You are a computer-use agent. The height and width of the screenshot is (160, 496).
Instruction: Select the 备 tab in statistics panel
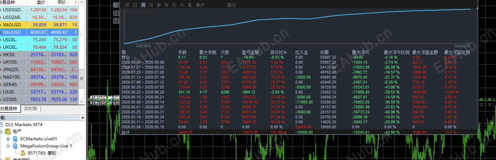pos(190,5)
